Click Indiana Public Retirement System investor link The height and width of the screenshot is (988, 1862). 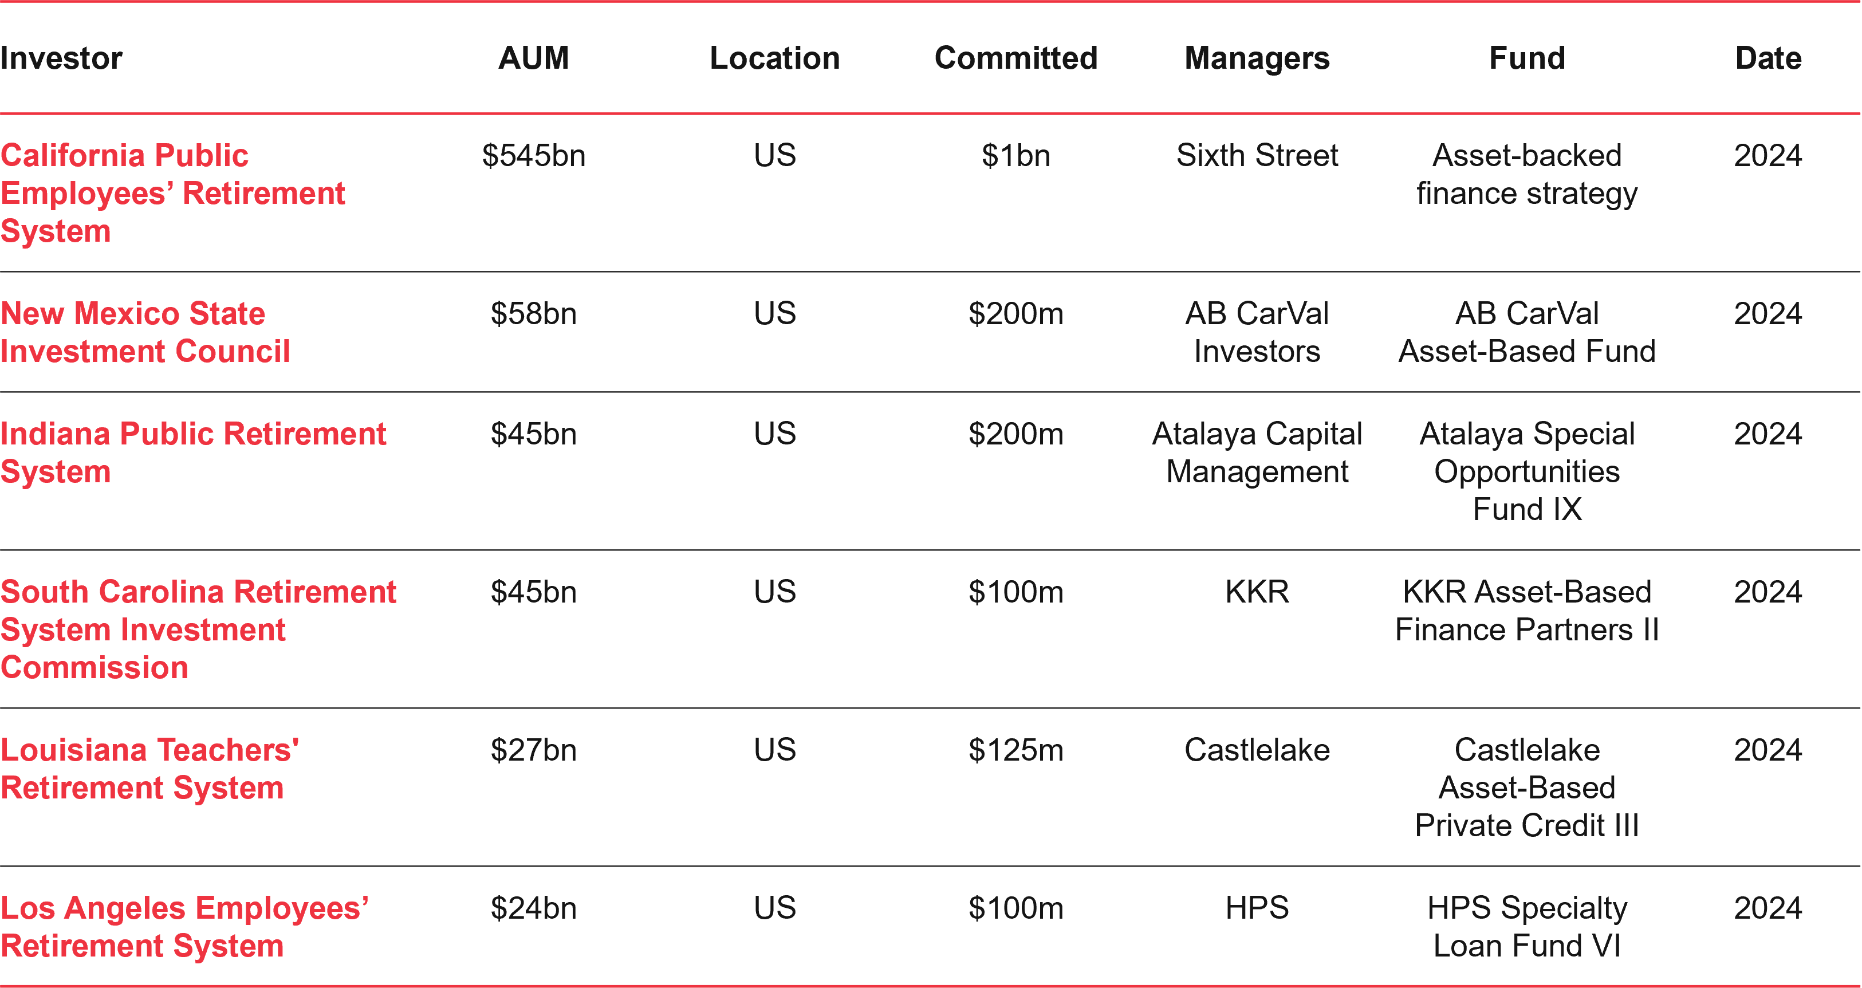click(x=192, y=452)
